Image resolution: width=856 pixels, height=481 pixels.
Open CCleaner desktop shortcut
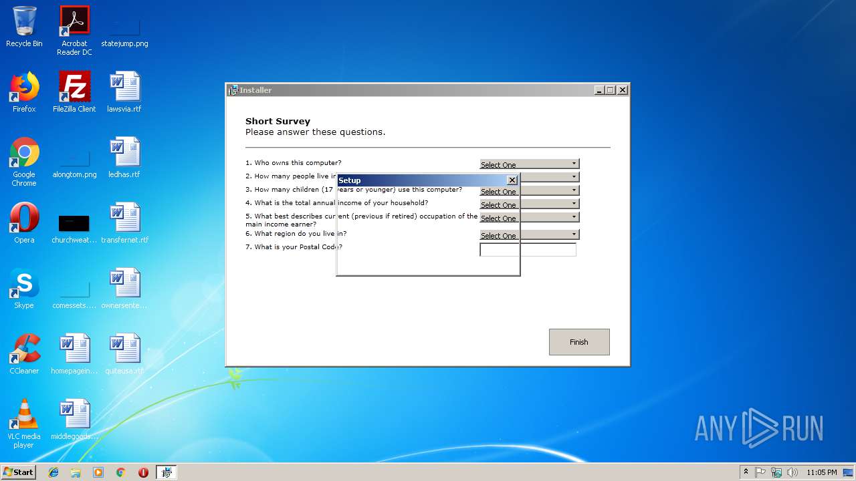pyautogui.click(x=24, y=355)
